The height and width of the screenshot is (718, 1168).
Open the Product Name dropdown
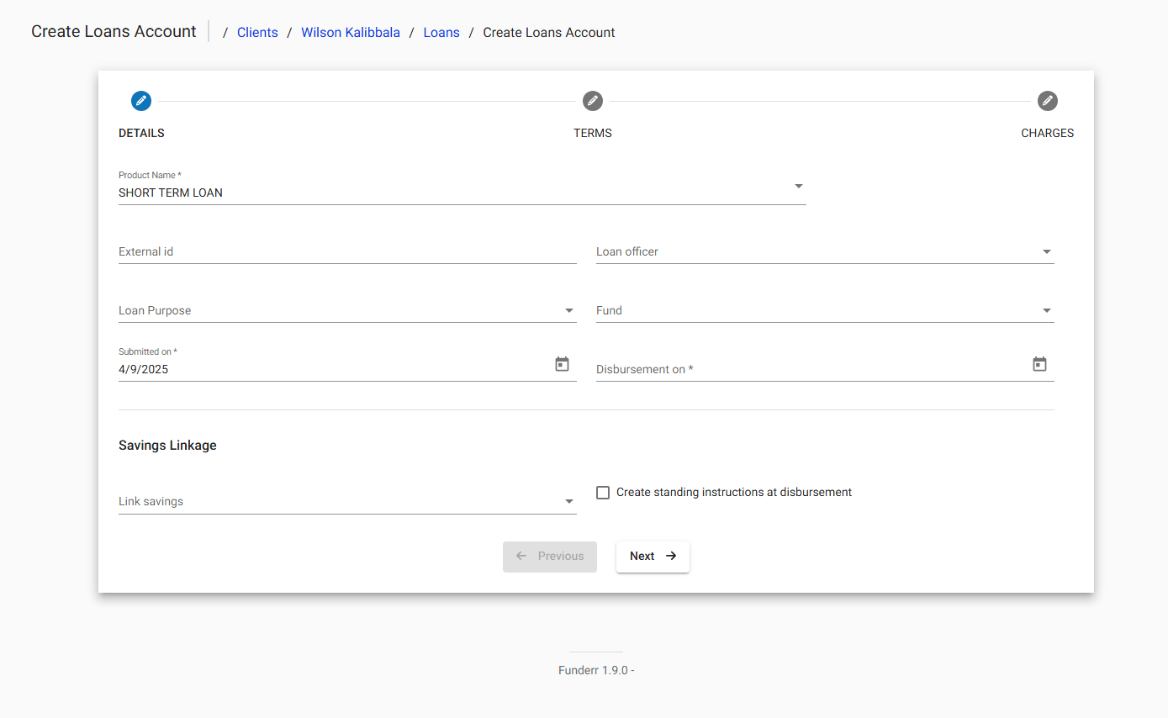[x=798, y=186]
